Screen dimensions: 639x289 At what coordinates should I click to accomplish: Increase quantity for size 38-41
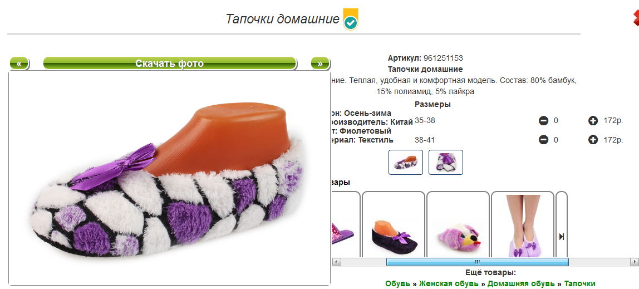(593, 140)
